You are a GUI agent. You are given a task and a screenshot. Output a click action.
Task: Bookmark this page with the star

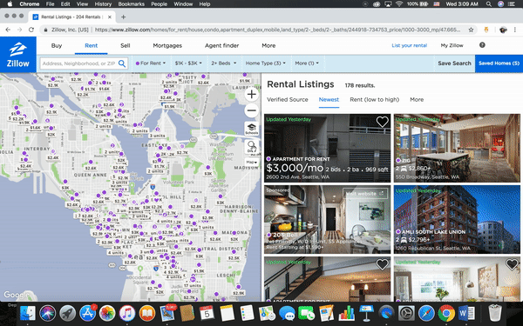(471, 30)
